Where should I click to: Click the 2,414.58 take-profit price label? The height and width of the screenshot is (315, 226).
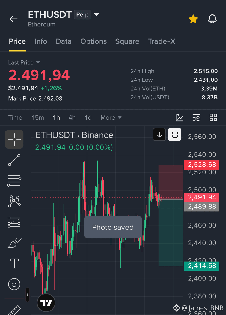tap(202, 266)
